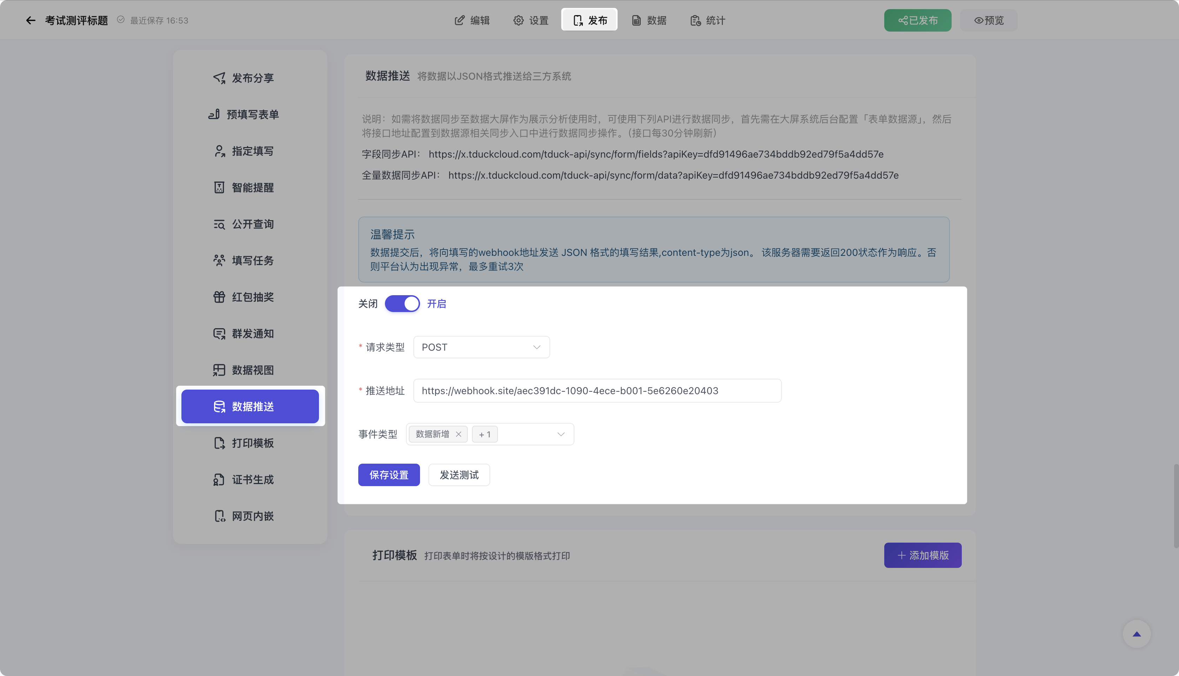Remove the 数据新增 tag with its x

(x=459, y=434)
